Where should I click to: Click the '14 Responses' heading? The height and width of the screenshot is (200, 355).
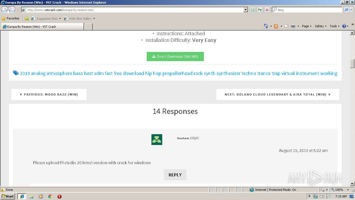[x=175, y=111]
